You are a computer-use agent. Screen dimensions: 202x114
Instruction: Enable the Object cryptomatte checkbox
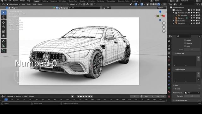185,41
